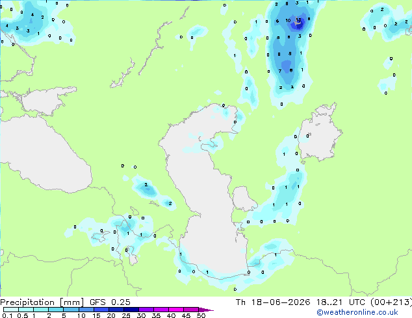Viewport: 412px width, 318px height.
Task: Click the legend label '0.1'
Action: [x=7, y=315]
